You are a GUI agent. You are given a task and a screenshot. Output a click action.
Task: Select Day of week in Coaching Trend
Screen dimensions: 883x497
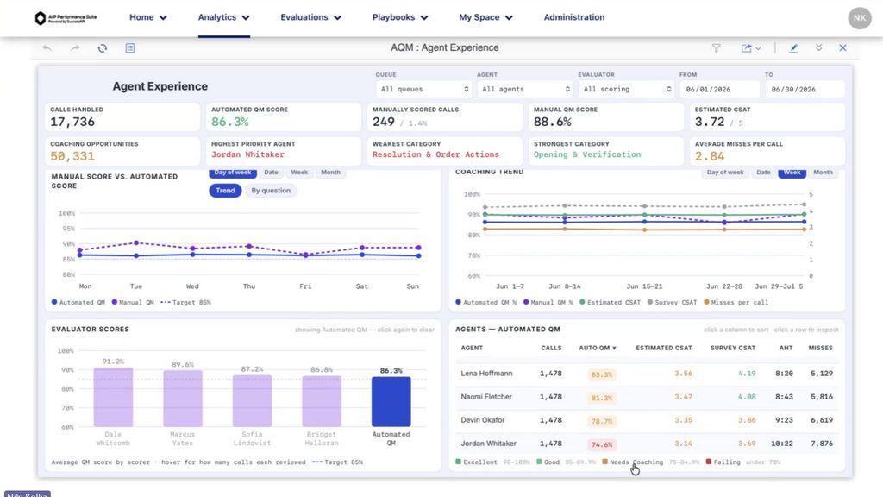pos(724,173)
